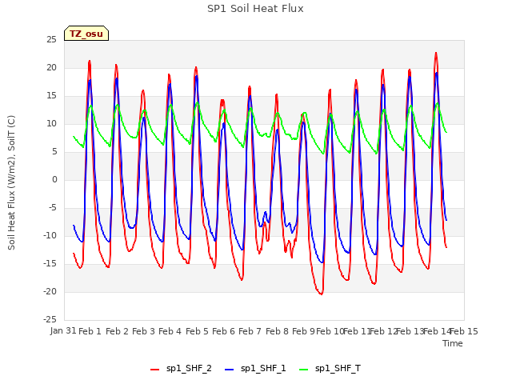Click the Feb 5 x-axis tick label
Screen dimensions: 512x384
pyautogui.click(x=197, y=331)
